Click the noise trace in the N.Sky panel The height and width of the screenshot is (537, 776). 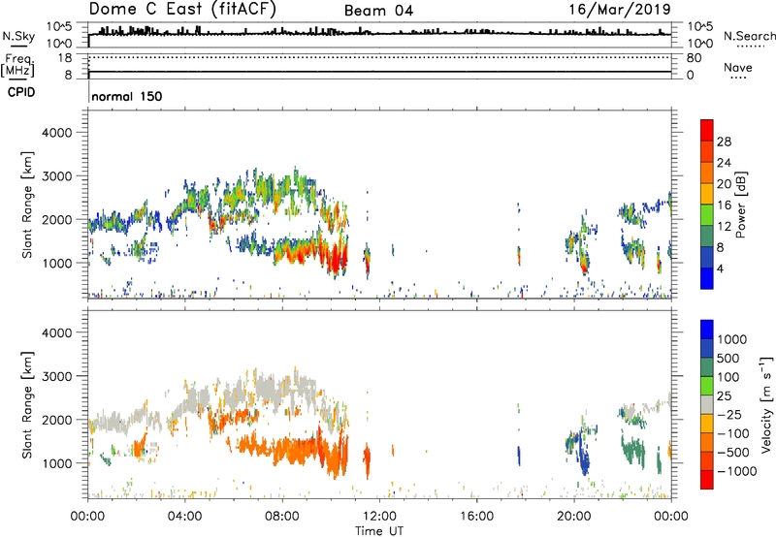(x=379, y=33)
